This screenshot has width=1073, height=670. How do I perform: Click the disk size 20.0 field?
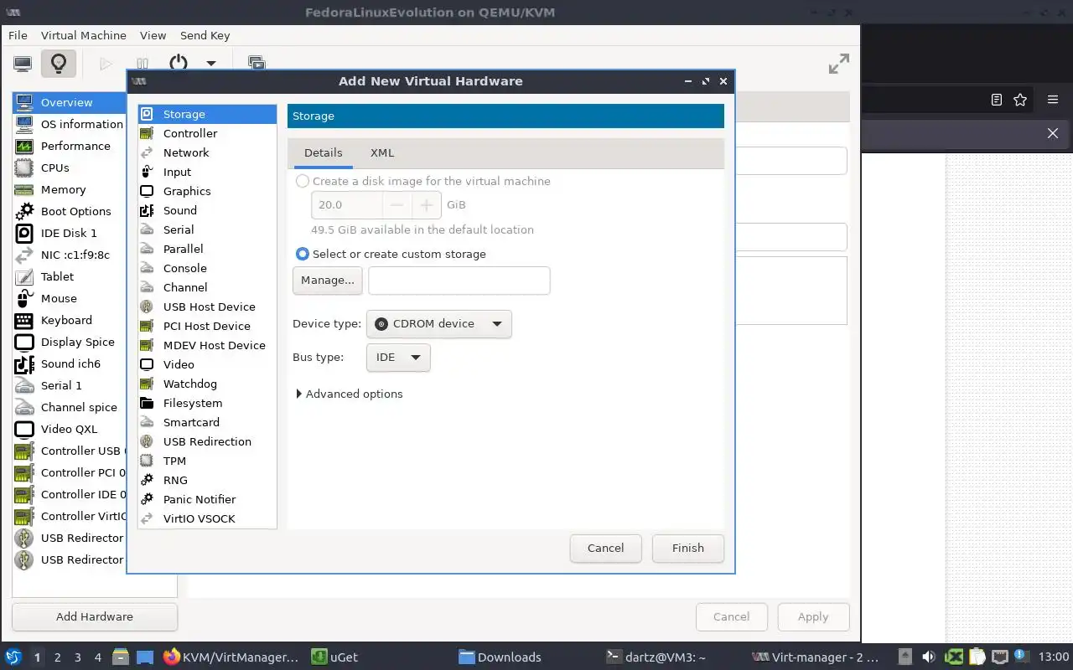pyautogui.click(x=347, y=204)
